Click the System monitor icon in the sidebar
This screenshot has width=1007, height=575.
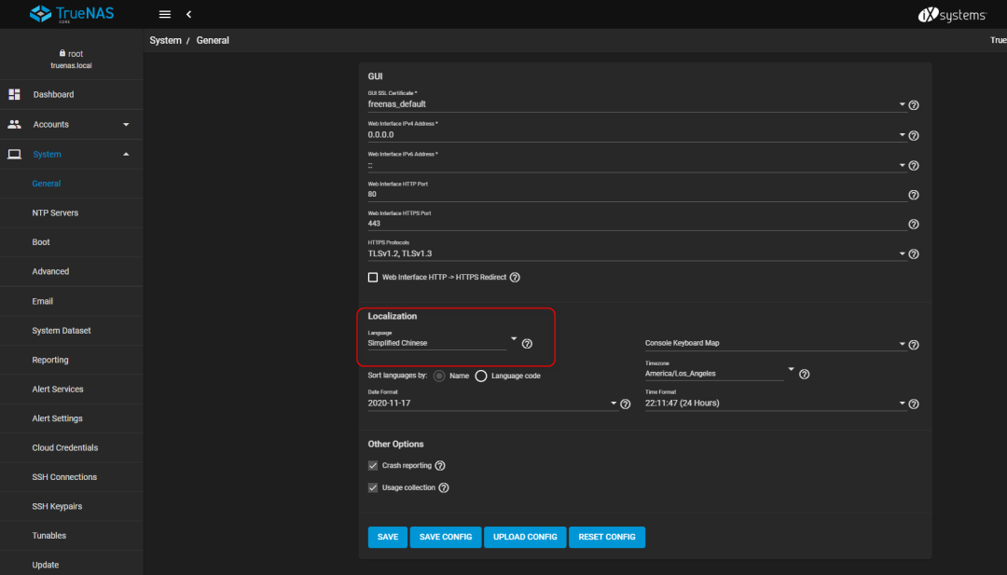pos(13,154)
